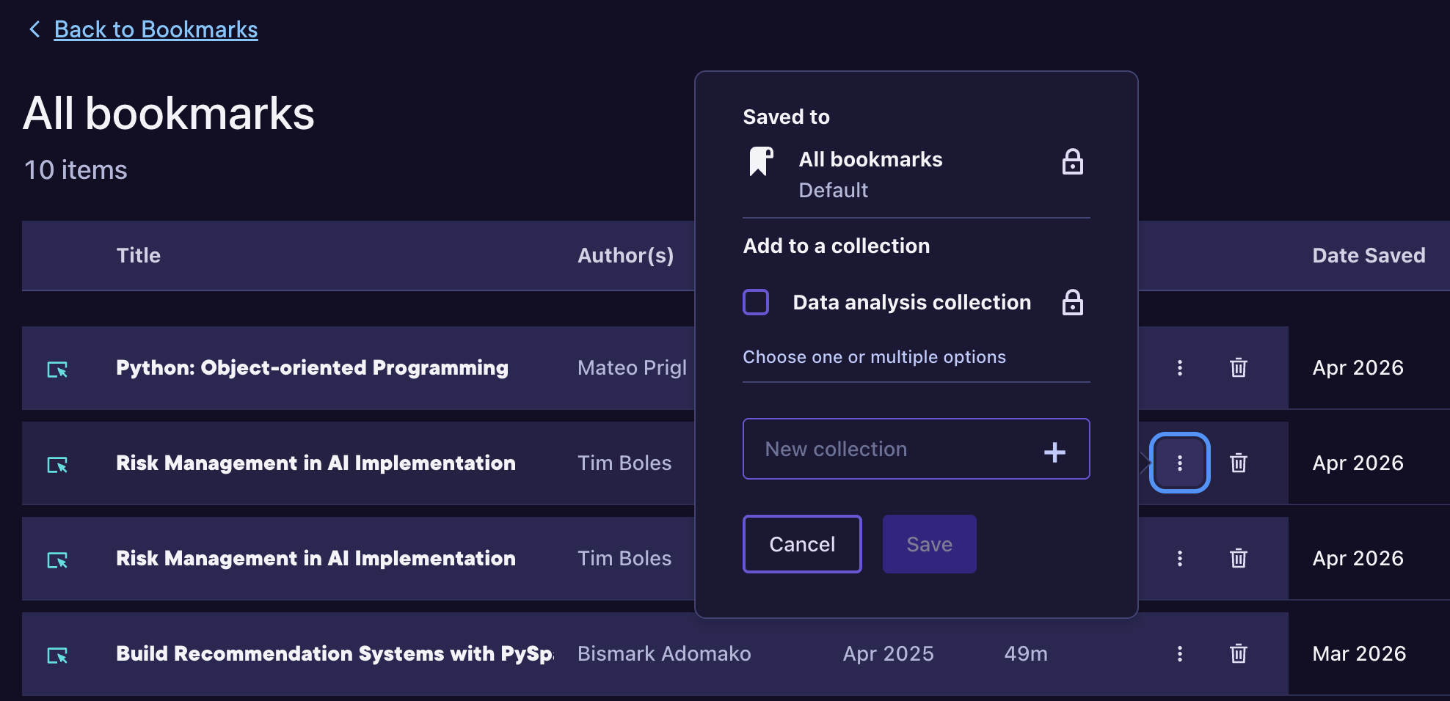Cancel the collection dialog
The image size is (1450, 701).
tap(802, 544)
